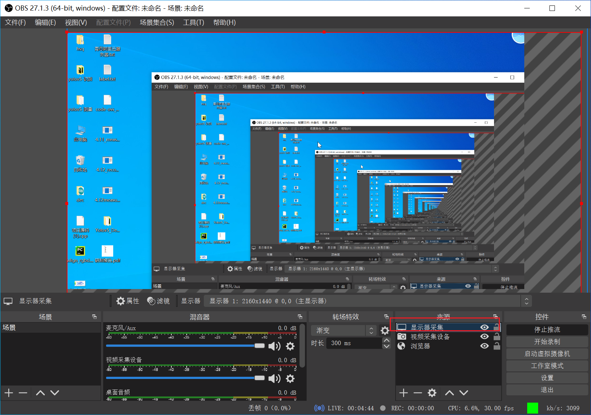591x415 pixels.
Task: Pop out the Scenes (场景) dock
Action: point(94,317)
